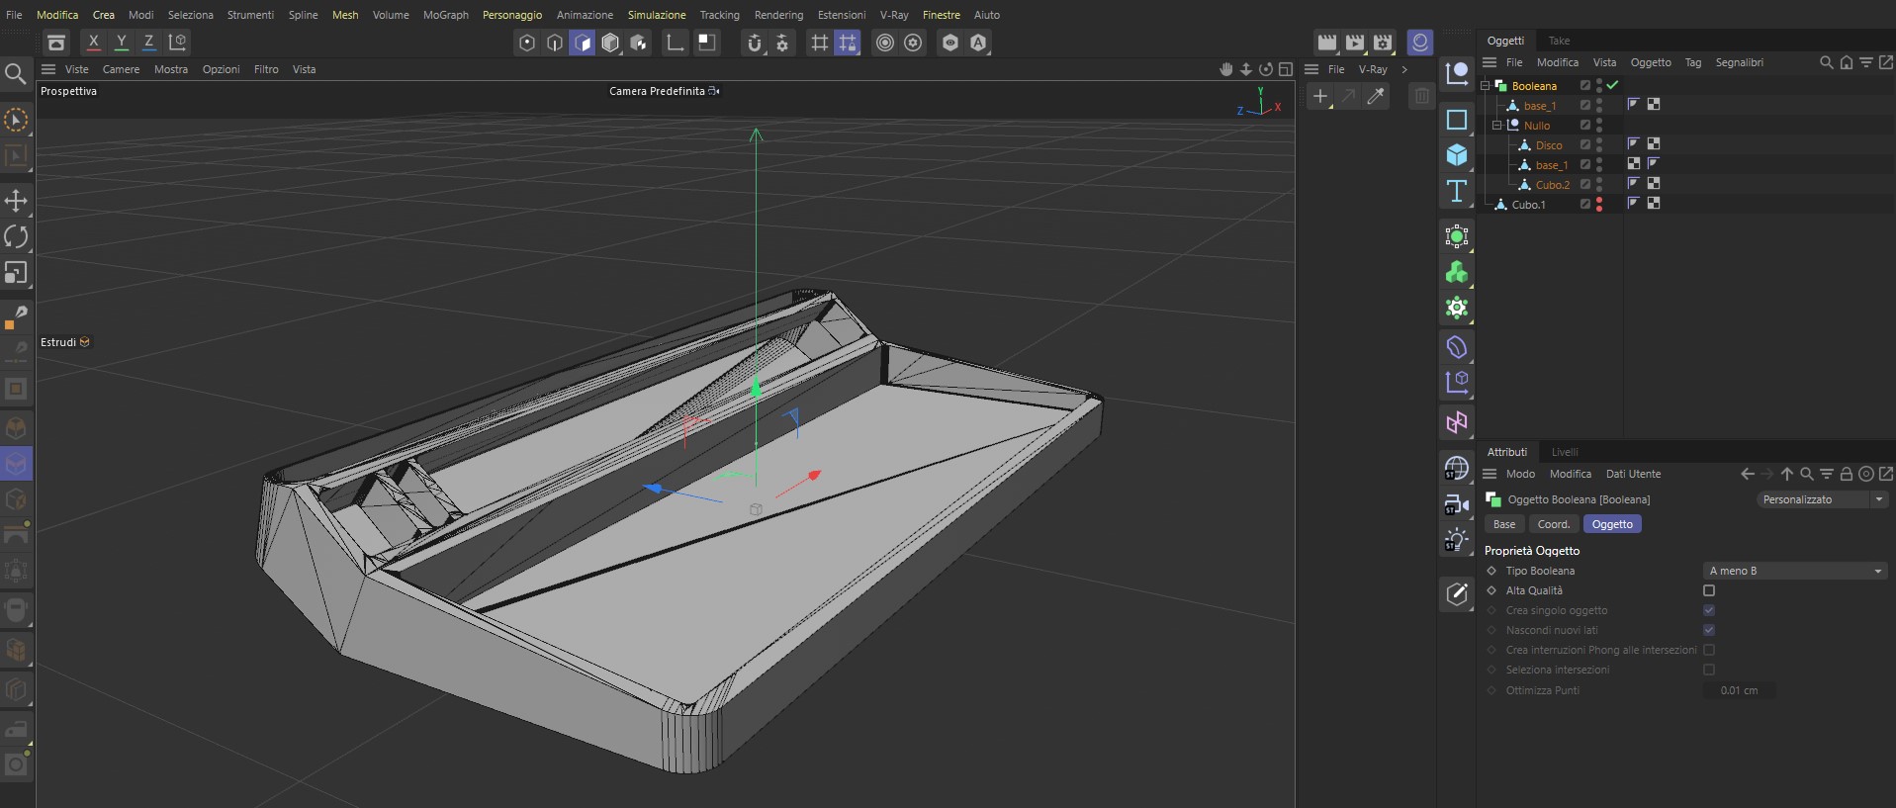
Task: Open the Rendering menu
Action: 778,15
